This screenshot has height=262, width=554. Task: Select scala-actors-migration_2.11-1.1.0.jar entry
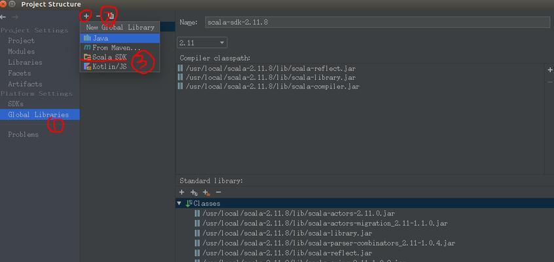pyautogui.click(x=322, y=223)
